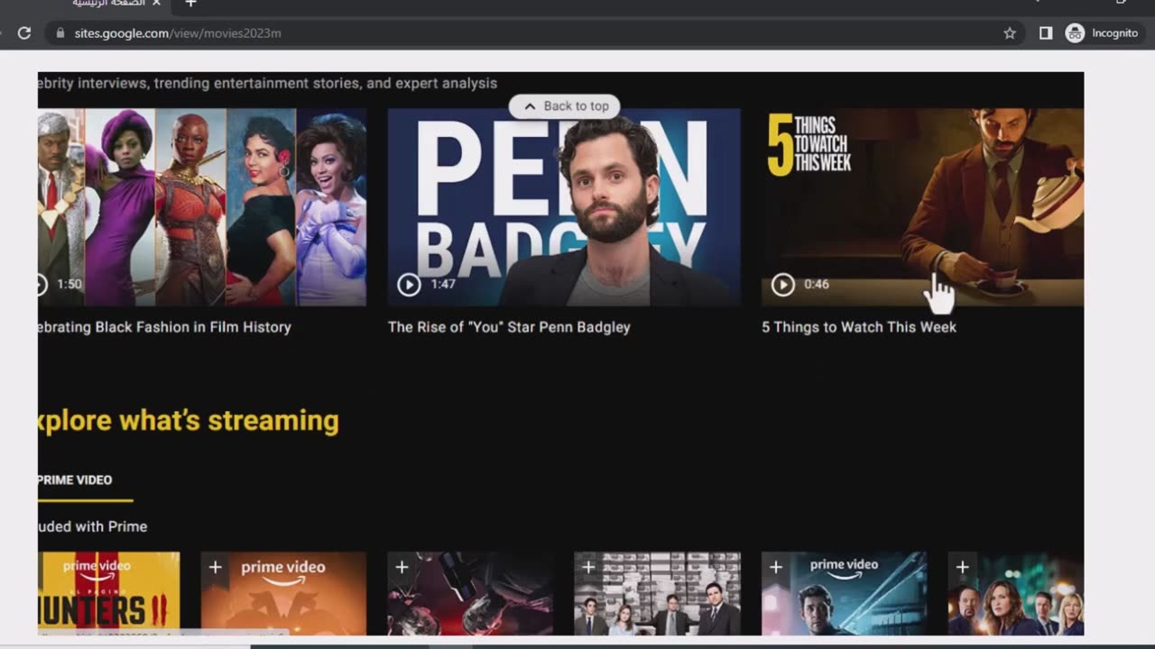The height and width of the screenshot is (649, 1155).
Task: Open 'The Rise of "You" Star Penn Badgley' title
Action: pyautogui.click(x=509, y=327)
